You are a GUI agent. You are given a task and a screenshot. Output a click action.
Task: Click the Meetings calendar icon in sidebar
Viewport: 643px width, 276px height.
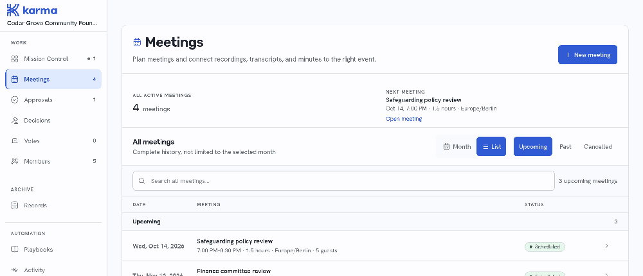[x=15, y=79]
